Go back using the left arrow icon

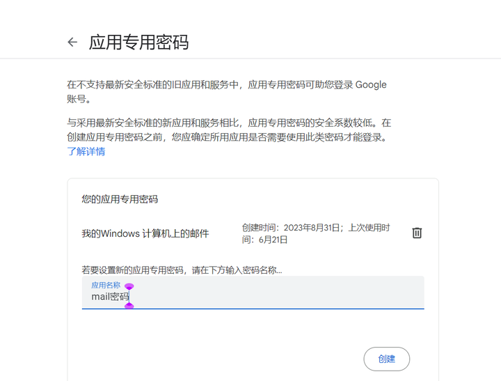tap(72, 42)
